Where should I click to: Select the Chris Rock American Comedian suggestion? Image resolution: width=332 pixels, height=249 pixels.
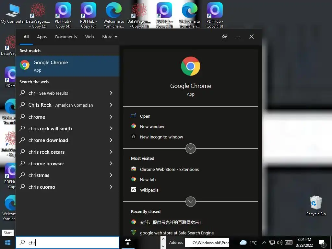[61, 105]
